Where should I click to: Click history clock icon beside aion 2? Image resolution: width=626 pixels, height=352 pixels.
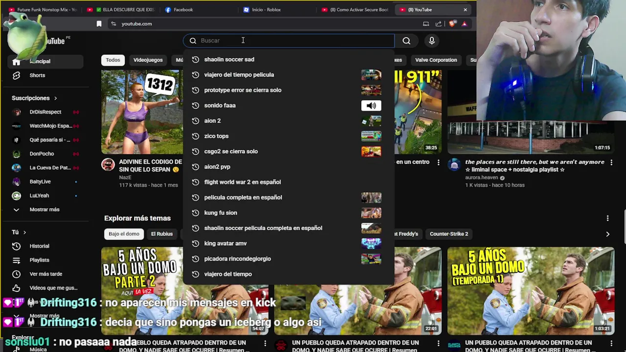click(x=196, y=121)
